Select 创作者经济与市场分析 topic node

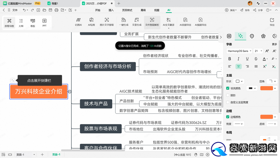108,67
